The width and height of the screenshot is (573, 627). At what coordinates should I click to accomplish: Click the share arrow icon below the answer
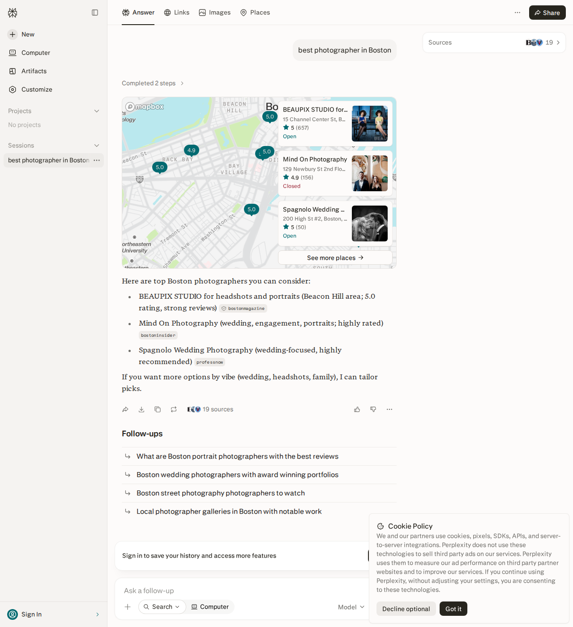coord(125,409)
